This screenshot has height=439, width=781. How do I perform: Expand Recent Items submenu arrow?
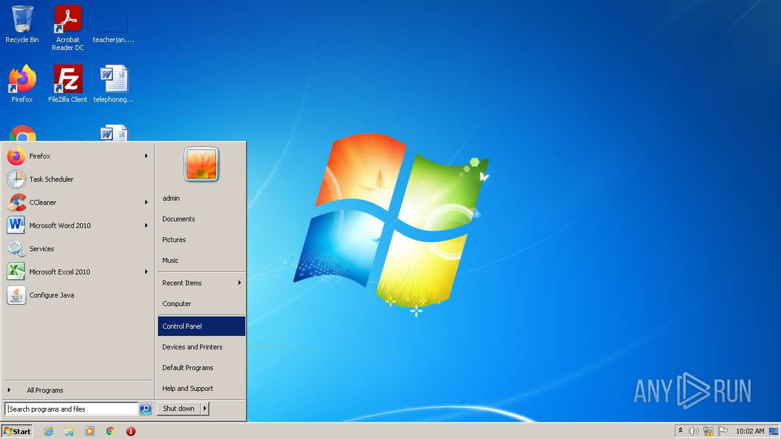(240, 283)
